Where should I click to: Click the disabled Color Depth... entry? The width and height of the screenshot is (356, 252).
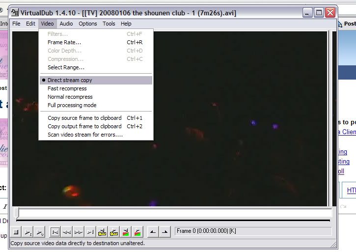click(96, 51)
